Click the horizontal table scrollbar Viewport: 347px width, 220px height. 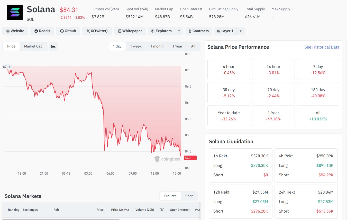[61, 219]
